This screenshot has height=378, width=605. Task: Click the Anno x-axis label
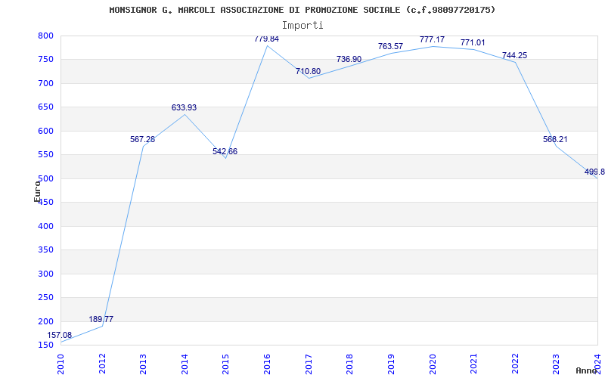click(x=586, y=370)
